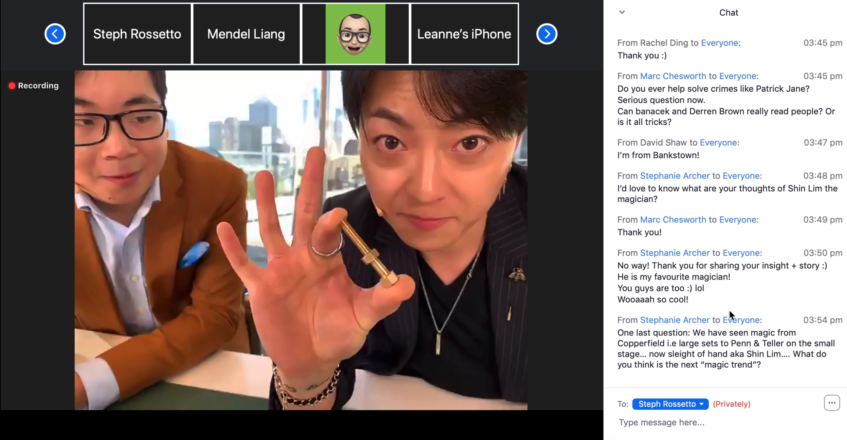847x440 pixels.
Task: Click the "One last question" message
Action: [x=726, y=349]
